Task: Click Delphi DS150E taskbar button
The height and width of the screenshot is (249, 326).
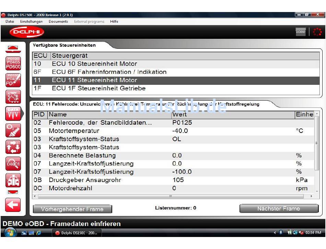Action: [x=77, y=233]
